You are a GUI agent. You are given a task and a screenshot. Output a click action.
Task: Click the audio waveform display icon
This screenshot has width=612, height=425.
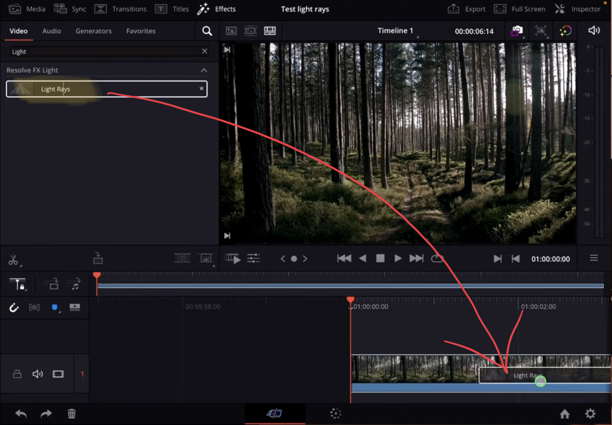(34, 307)
